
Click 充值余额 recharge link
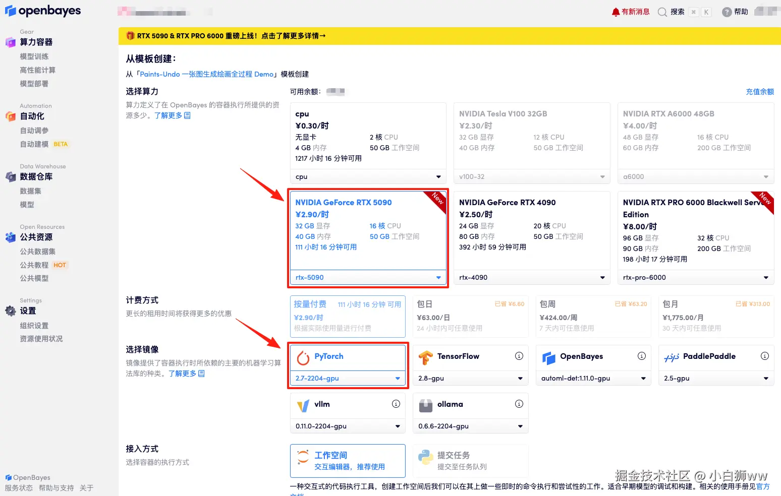(760, 92)
